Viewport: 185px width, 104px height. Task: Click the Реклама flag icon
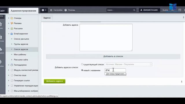(12, 23)
